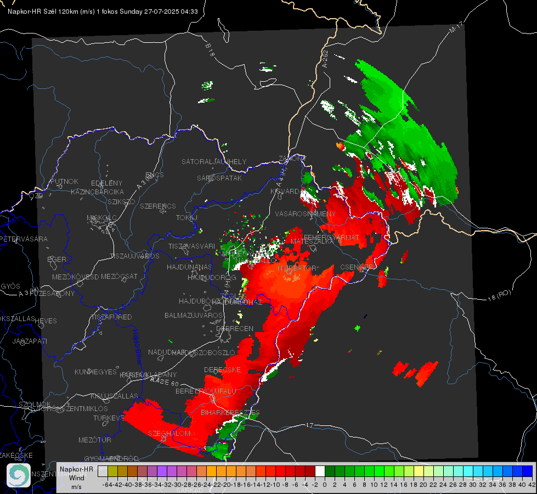Click the A42/E 60 road label
This screenshot has width=537, height=494.
pos(165,381)
